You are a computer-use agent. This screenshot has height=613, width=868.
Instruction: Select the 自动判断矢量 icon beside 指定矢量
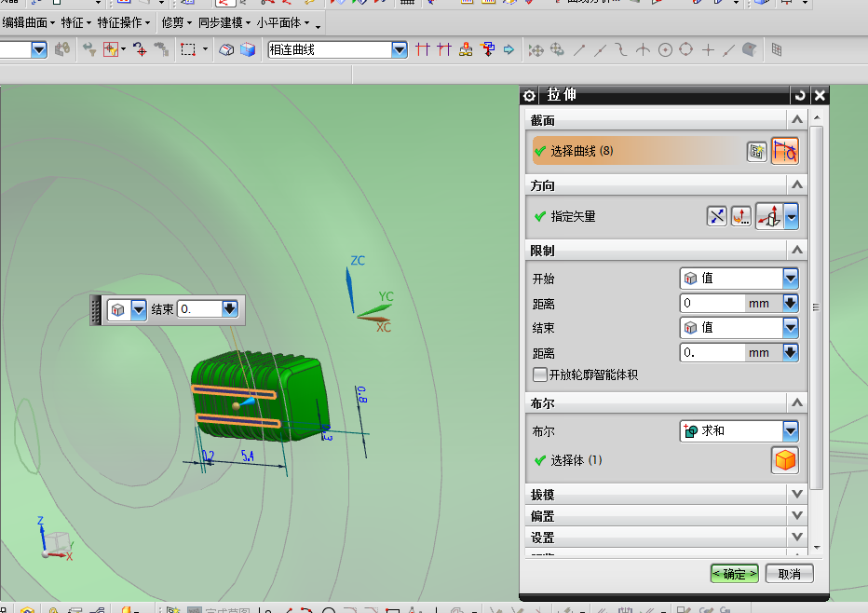coord(771,216)
